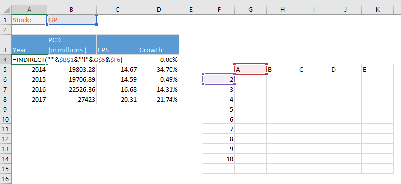The image size is (401, 184).
Task: Select column J header
Action: 345,10
